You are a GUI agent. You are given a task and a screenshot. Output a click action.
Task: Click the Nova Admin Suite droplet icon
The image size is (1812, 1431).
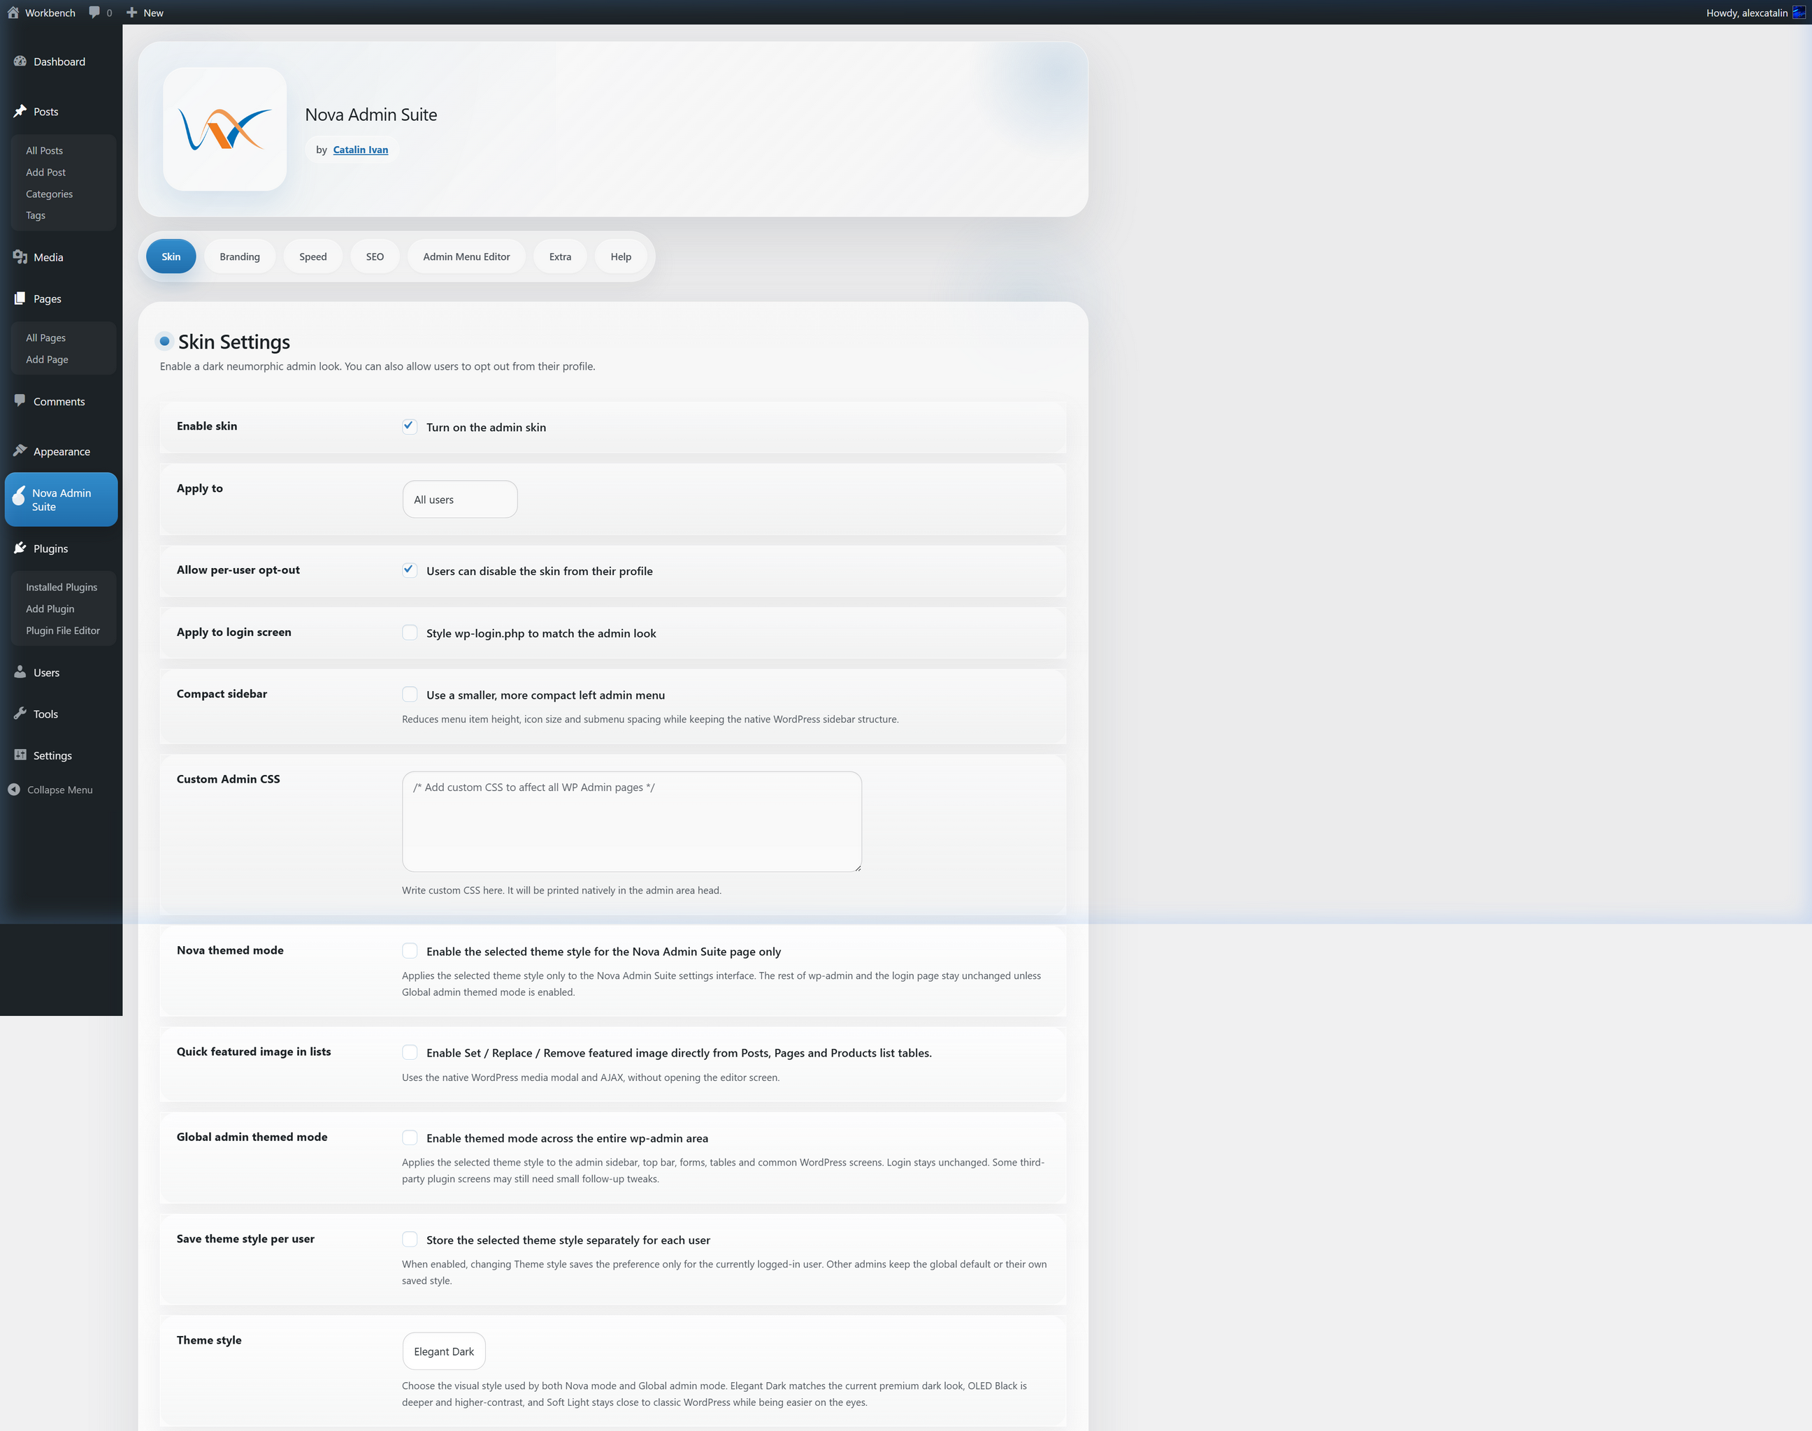[20, 498]
